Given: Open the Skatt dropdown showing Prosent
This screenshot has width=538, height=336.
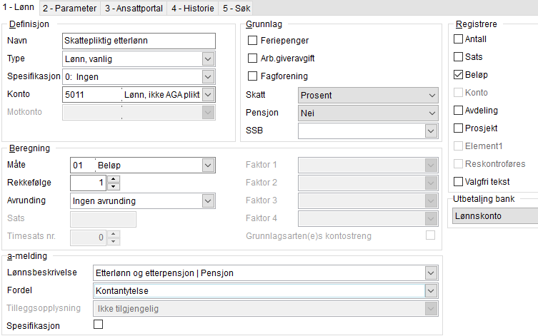Looking at the screenshot, I should (431, 95).
